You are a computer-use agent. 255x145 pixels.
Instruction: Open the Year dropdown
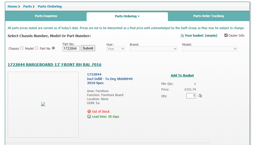tap(115, 49)
